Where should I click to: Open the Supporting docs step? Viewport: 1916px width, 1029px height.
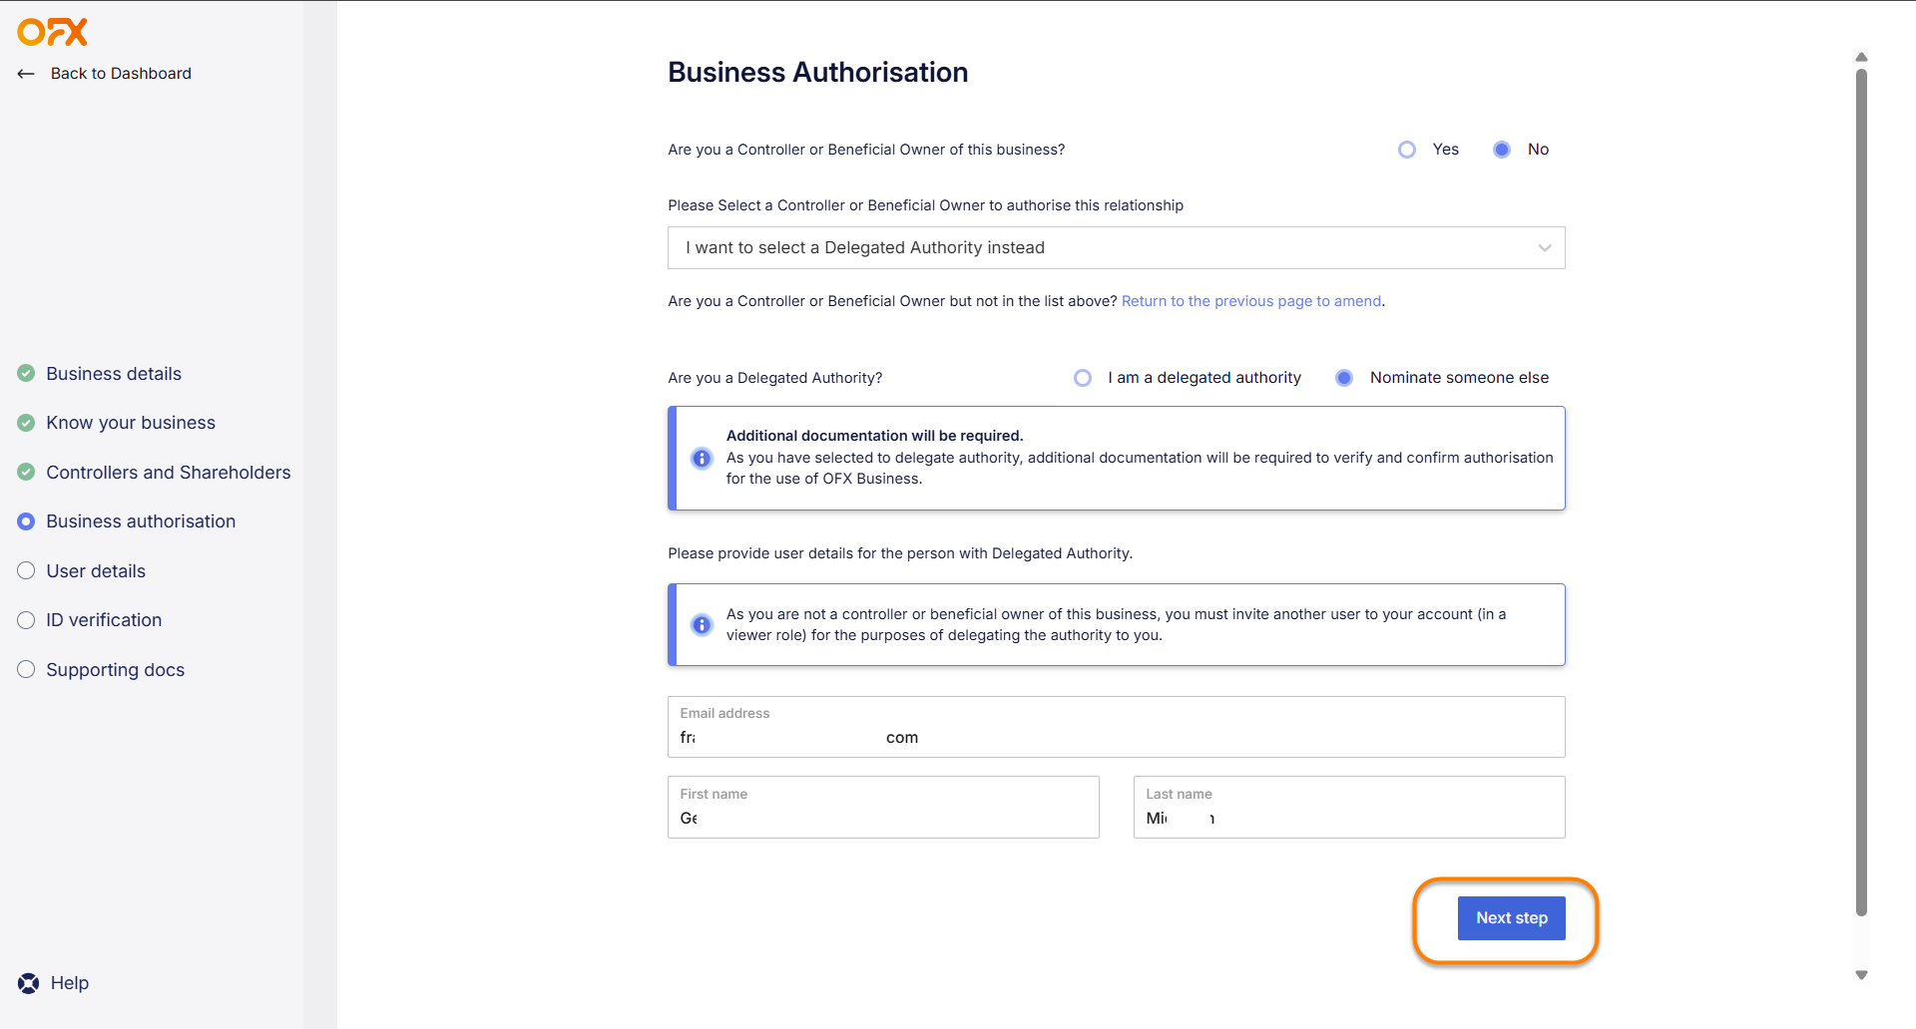tap(115, 670)
